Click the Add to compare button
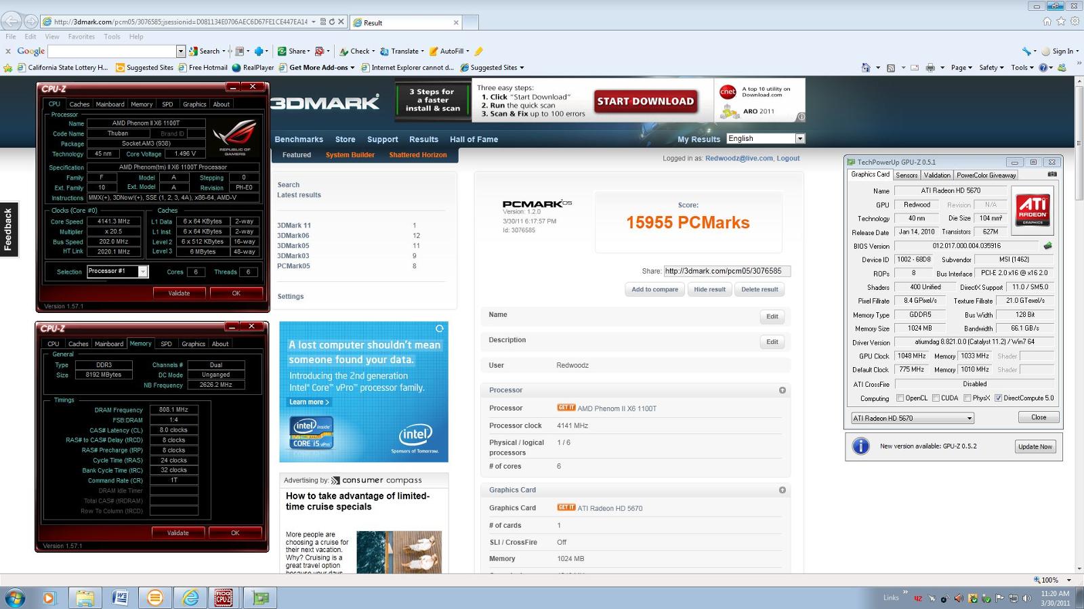 click(x=654, y=289)
